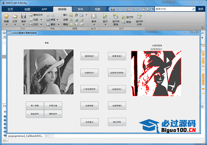This screenshot has width=207, height=145.
Task: Click the 断点 (Breakpoints) icon
Action: point(94,16)
